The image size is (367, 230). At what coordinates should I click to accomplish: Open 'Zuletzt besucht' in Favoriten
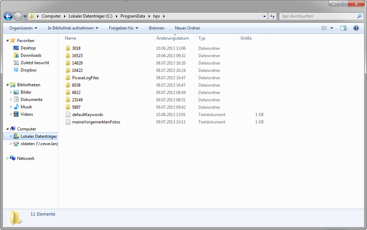35,63
